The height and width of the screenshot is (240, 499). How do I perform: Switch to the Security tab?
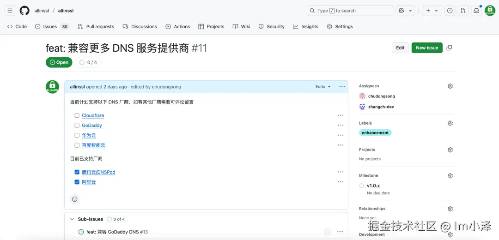pos(272,26)
